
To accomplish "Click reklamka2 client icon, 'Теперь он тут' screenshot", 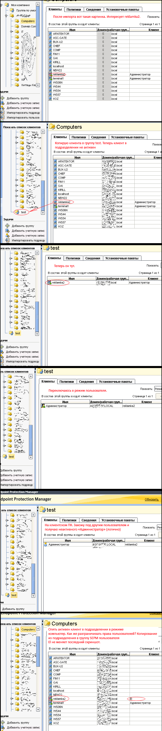I will pos(50,282).
